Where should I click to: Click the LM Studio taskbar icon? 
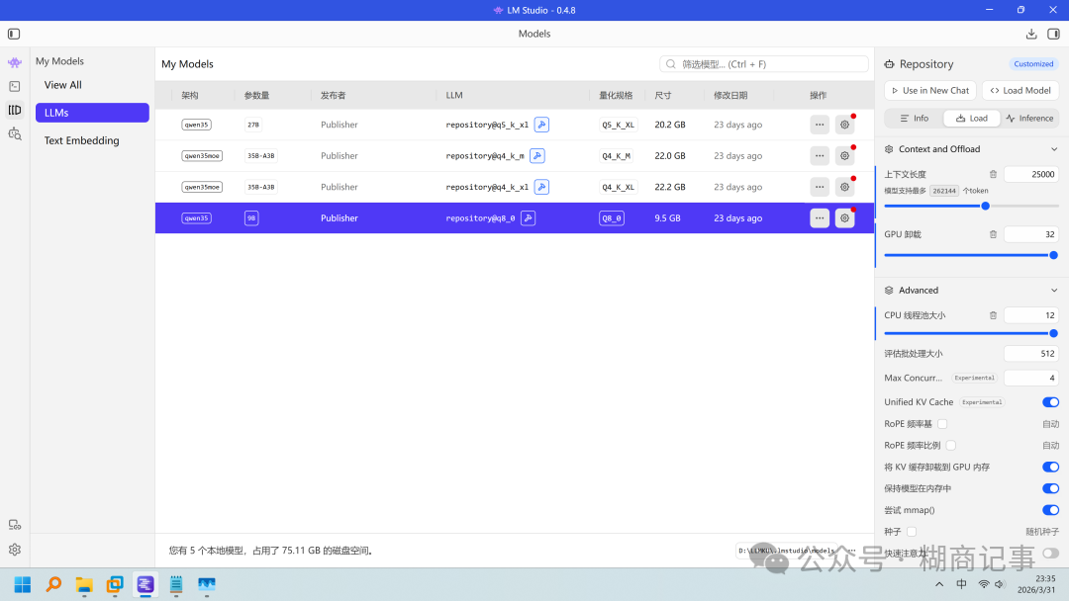pos(146,584)
